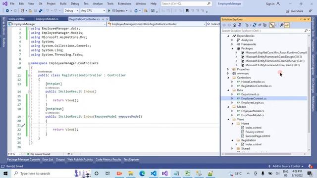Open File Explorer from taskbar

[131, 174]
